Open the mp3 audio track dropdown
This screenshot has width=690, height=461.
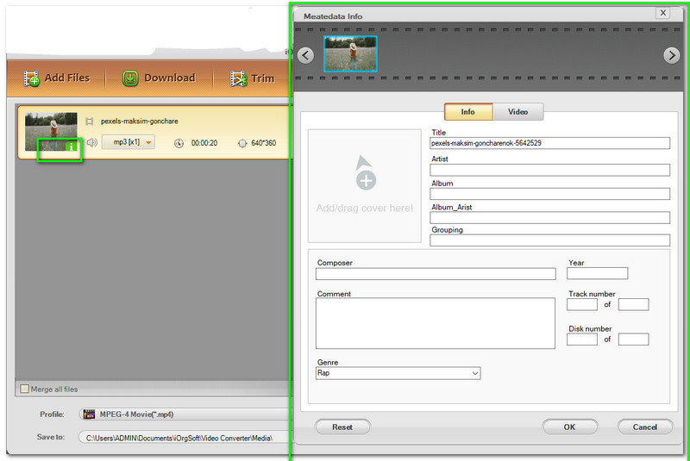coord(128,142)
